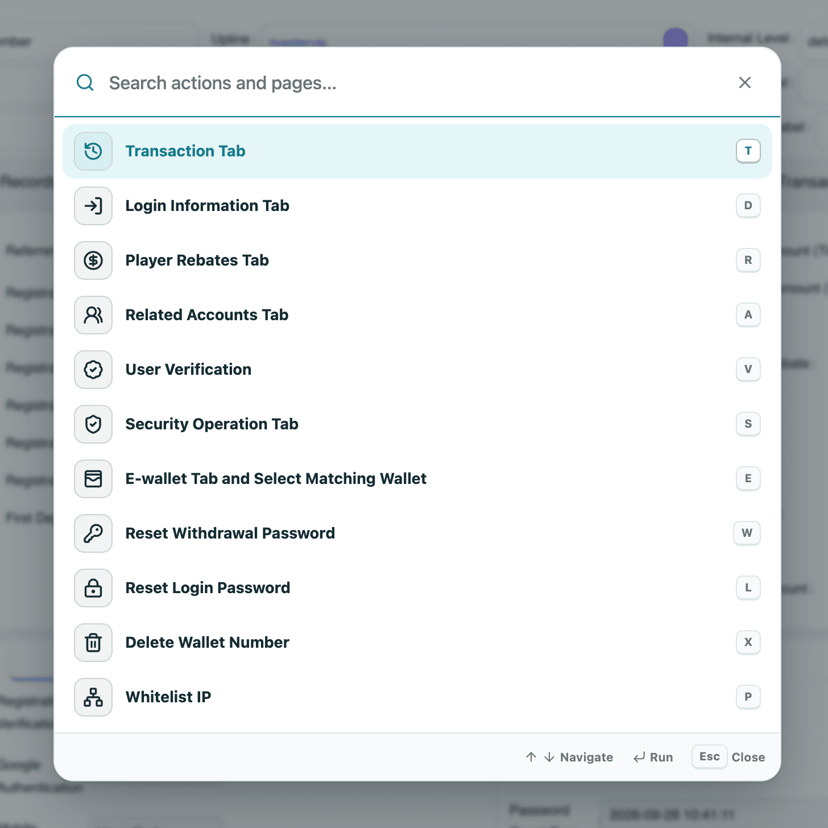Click the Login Information Tab arrow icon

coord(93,206)
